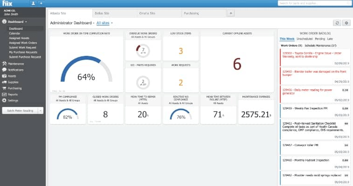Image resolution: width=353 pixels, height=186 pixels.
Task: Select the Pending backlog filter
Action: (320, 39)
